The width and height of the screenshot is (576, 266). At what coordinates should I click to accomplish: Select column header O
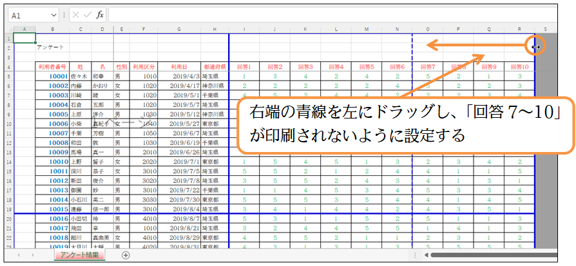[428, 30]
